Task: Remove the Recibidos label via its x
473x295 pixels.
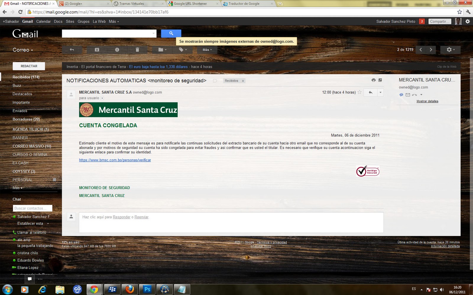Action: tap(243, 81)
